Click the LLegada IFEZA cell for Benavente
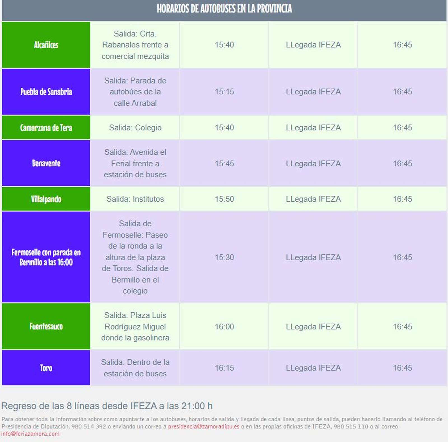 point(313,164)
